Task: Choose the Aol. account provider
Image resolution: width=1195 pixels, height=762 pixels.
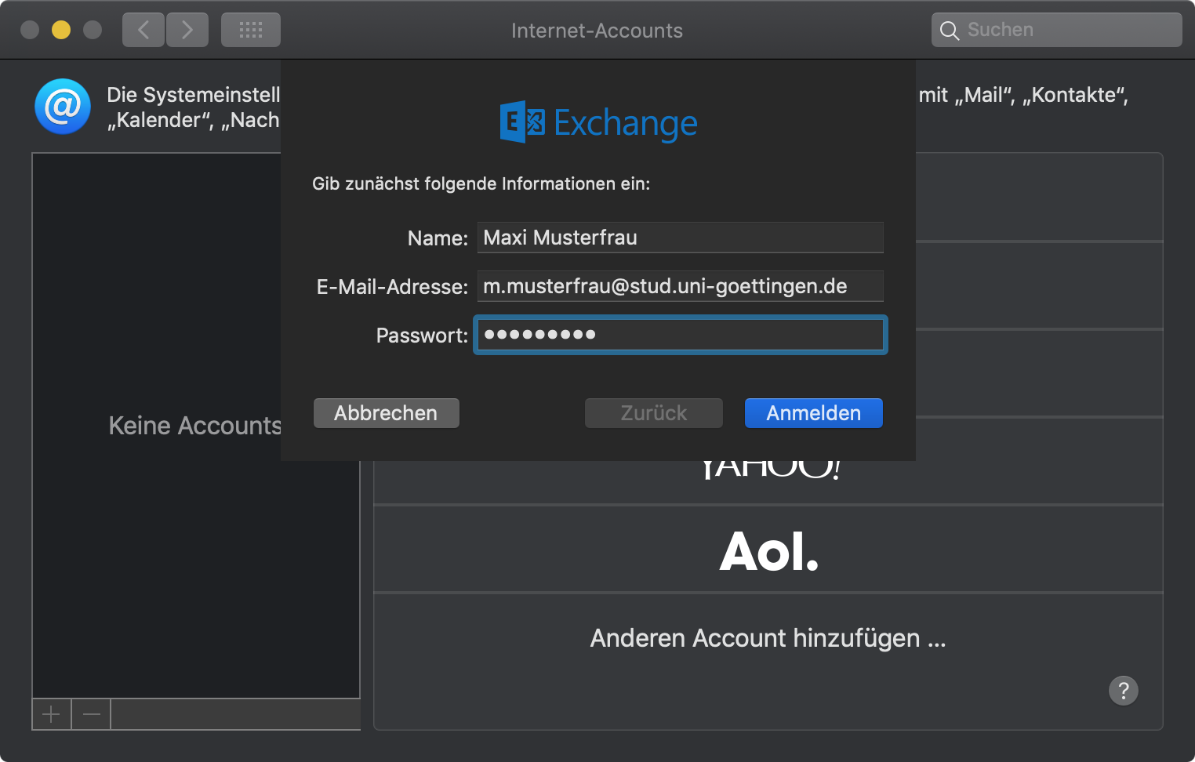Action: [x=768, y=550]
